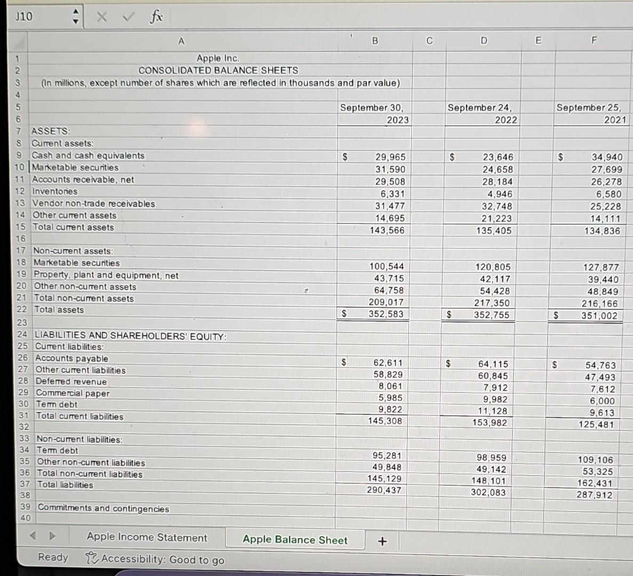Image resolution: width=633 pixels, height=576 pixels.
Task: Click the 98,959 term debt value
Action: pos(491,458)
